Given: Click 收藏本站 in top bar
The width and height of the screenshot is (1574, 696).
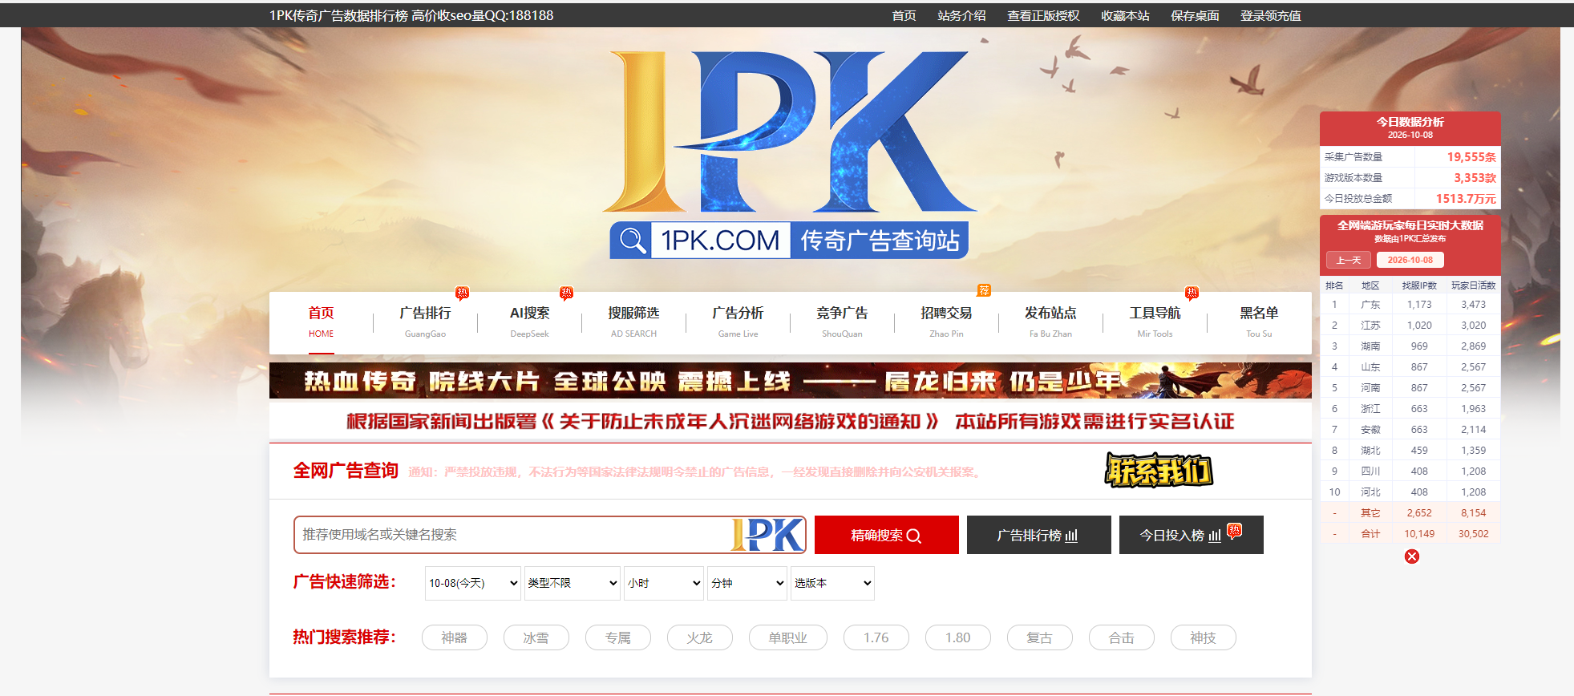Looking at the screenshot, I should tap(1125, 15).
